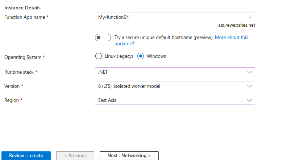Click the chevron arrow in Version field
299x164 pixels.
(249, 86)
